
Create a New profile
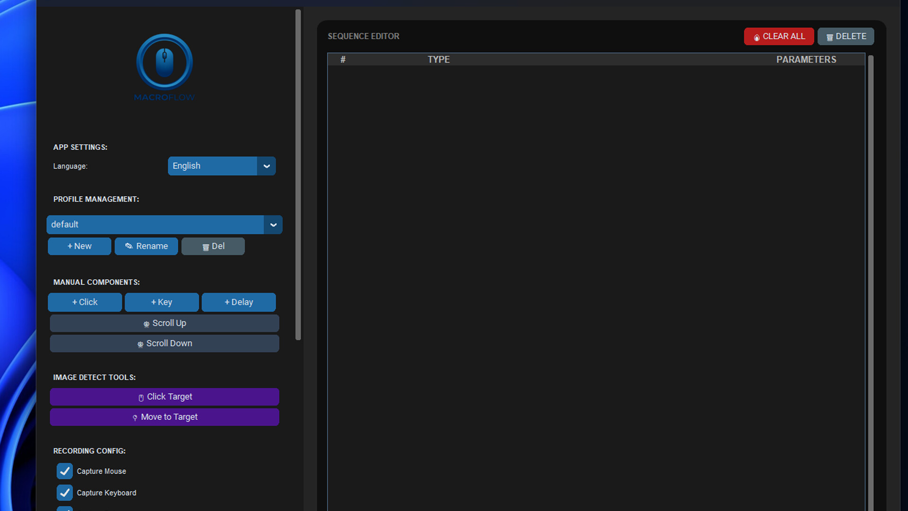(x=79, y=246)
